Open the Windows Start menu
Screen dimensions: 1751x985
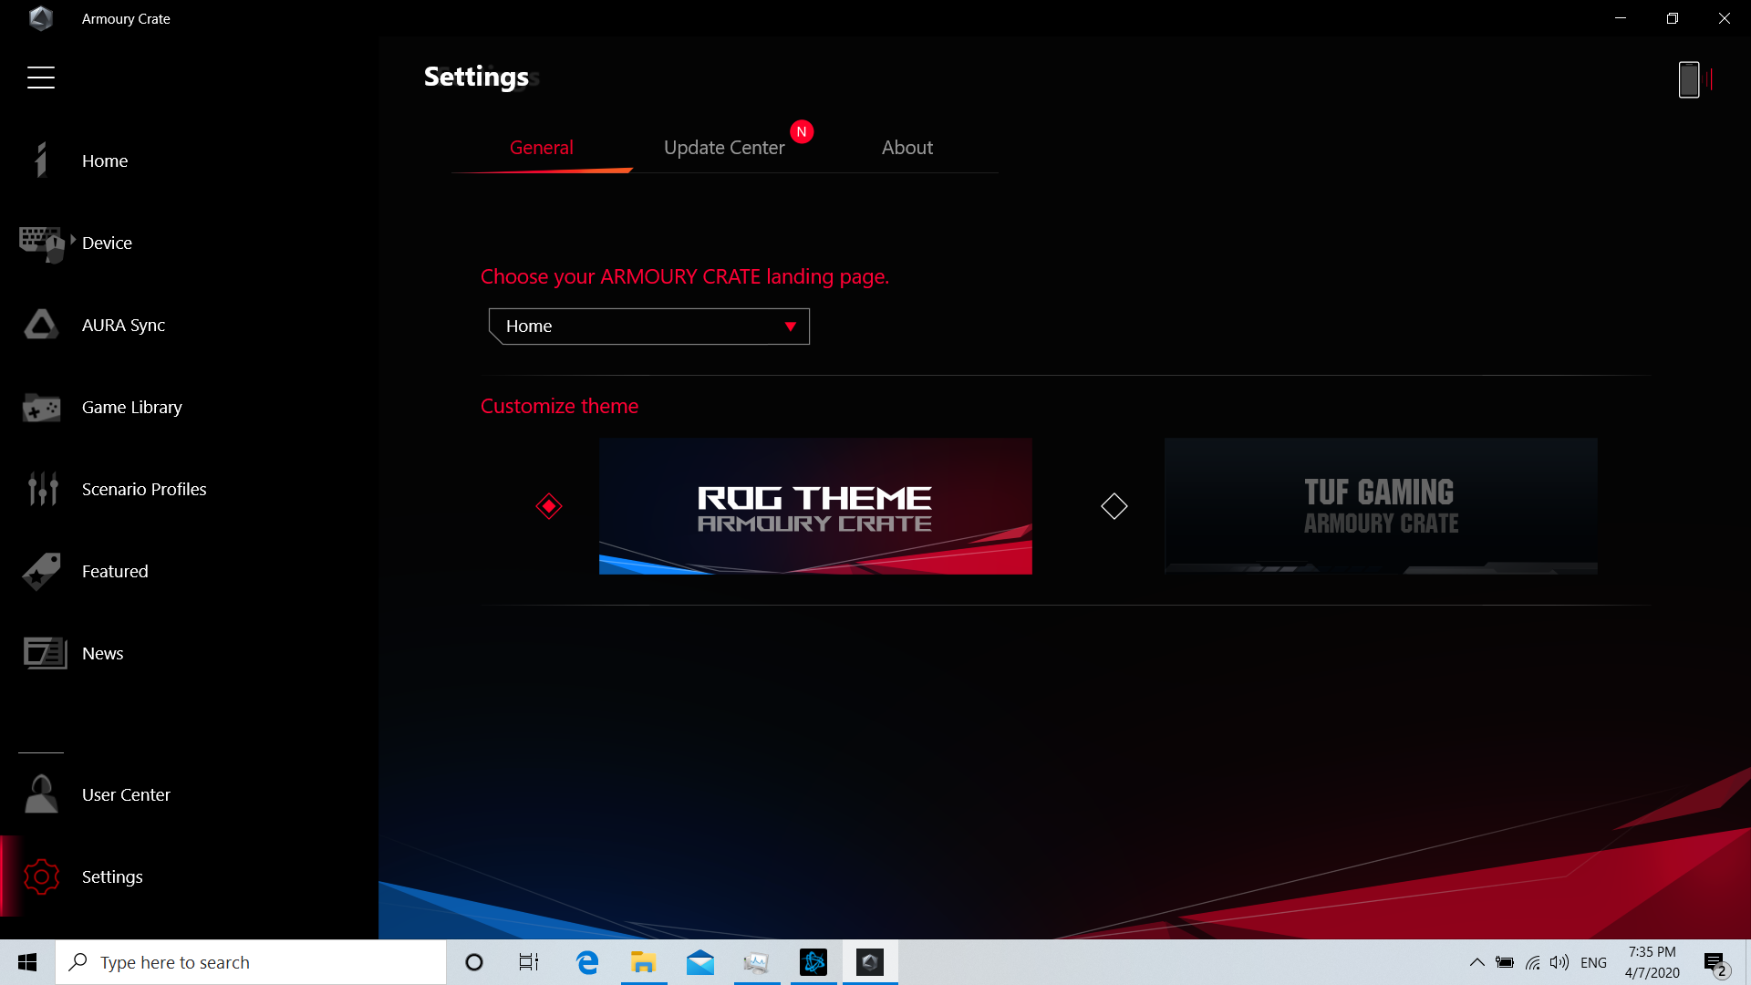[27, 962]
